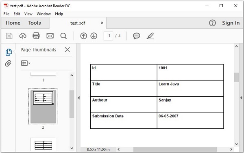Open the Attachments paperclip panel

8,63
